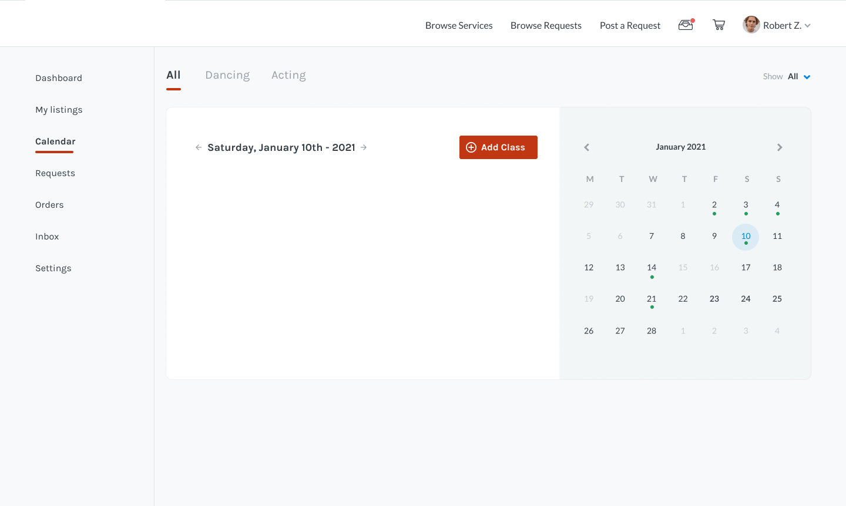
Task: Select day 9 in calendar
Action: coord(714,236)
